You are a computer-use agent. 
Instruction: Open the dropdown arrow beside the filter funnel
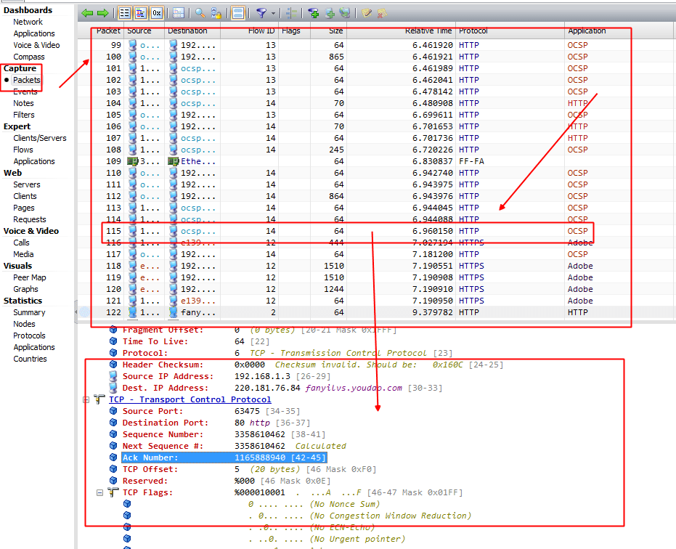tap(273, 13)
